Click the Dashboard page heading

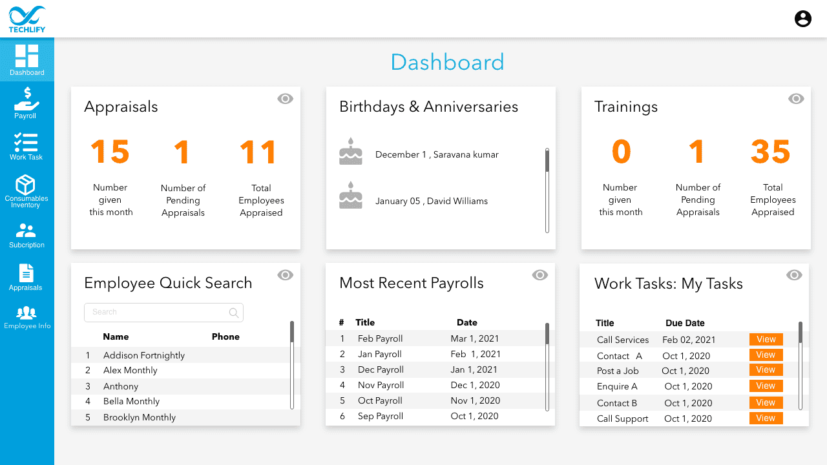(447, 62)
